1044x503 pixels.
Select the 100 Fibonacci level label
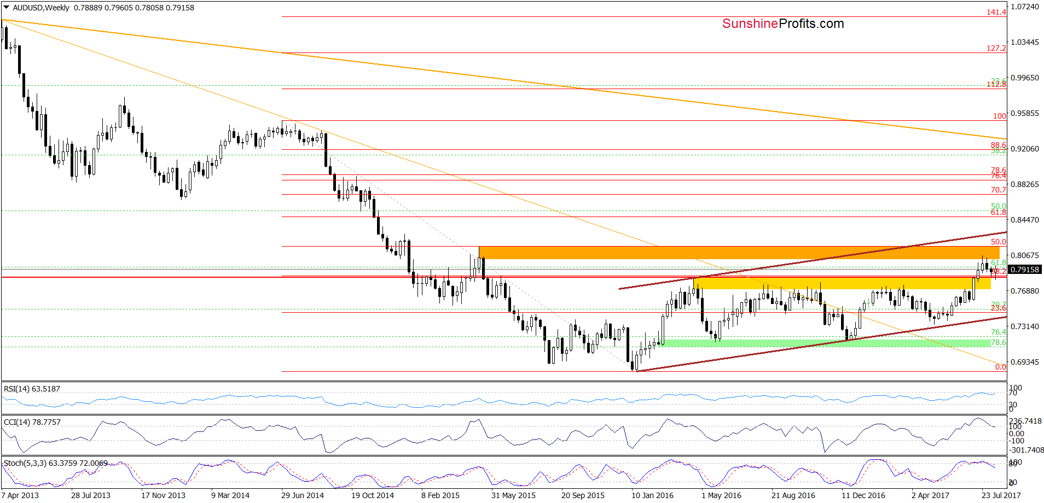(1000, 116)
